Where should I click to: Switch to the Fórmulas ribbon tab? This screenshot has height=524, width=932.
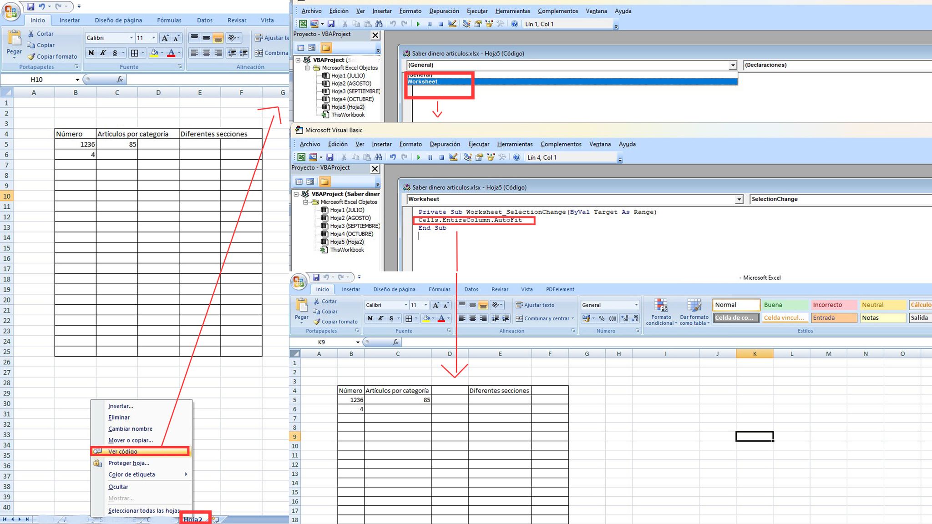click(x=440, y=289)
